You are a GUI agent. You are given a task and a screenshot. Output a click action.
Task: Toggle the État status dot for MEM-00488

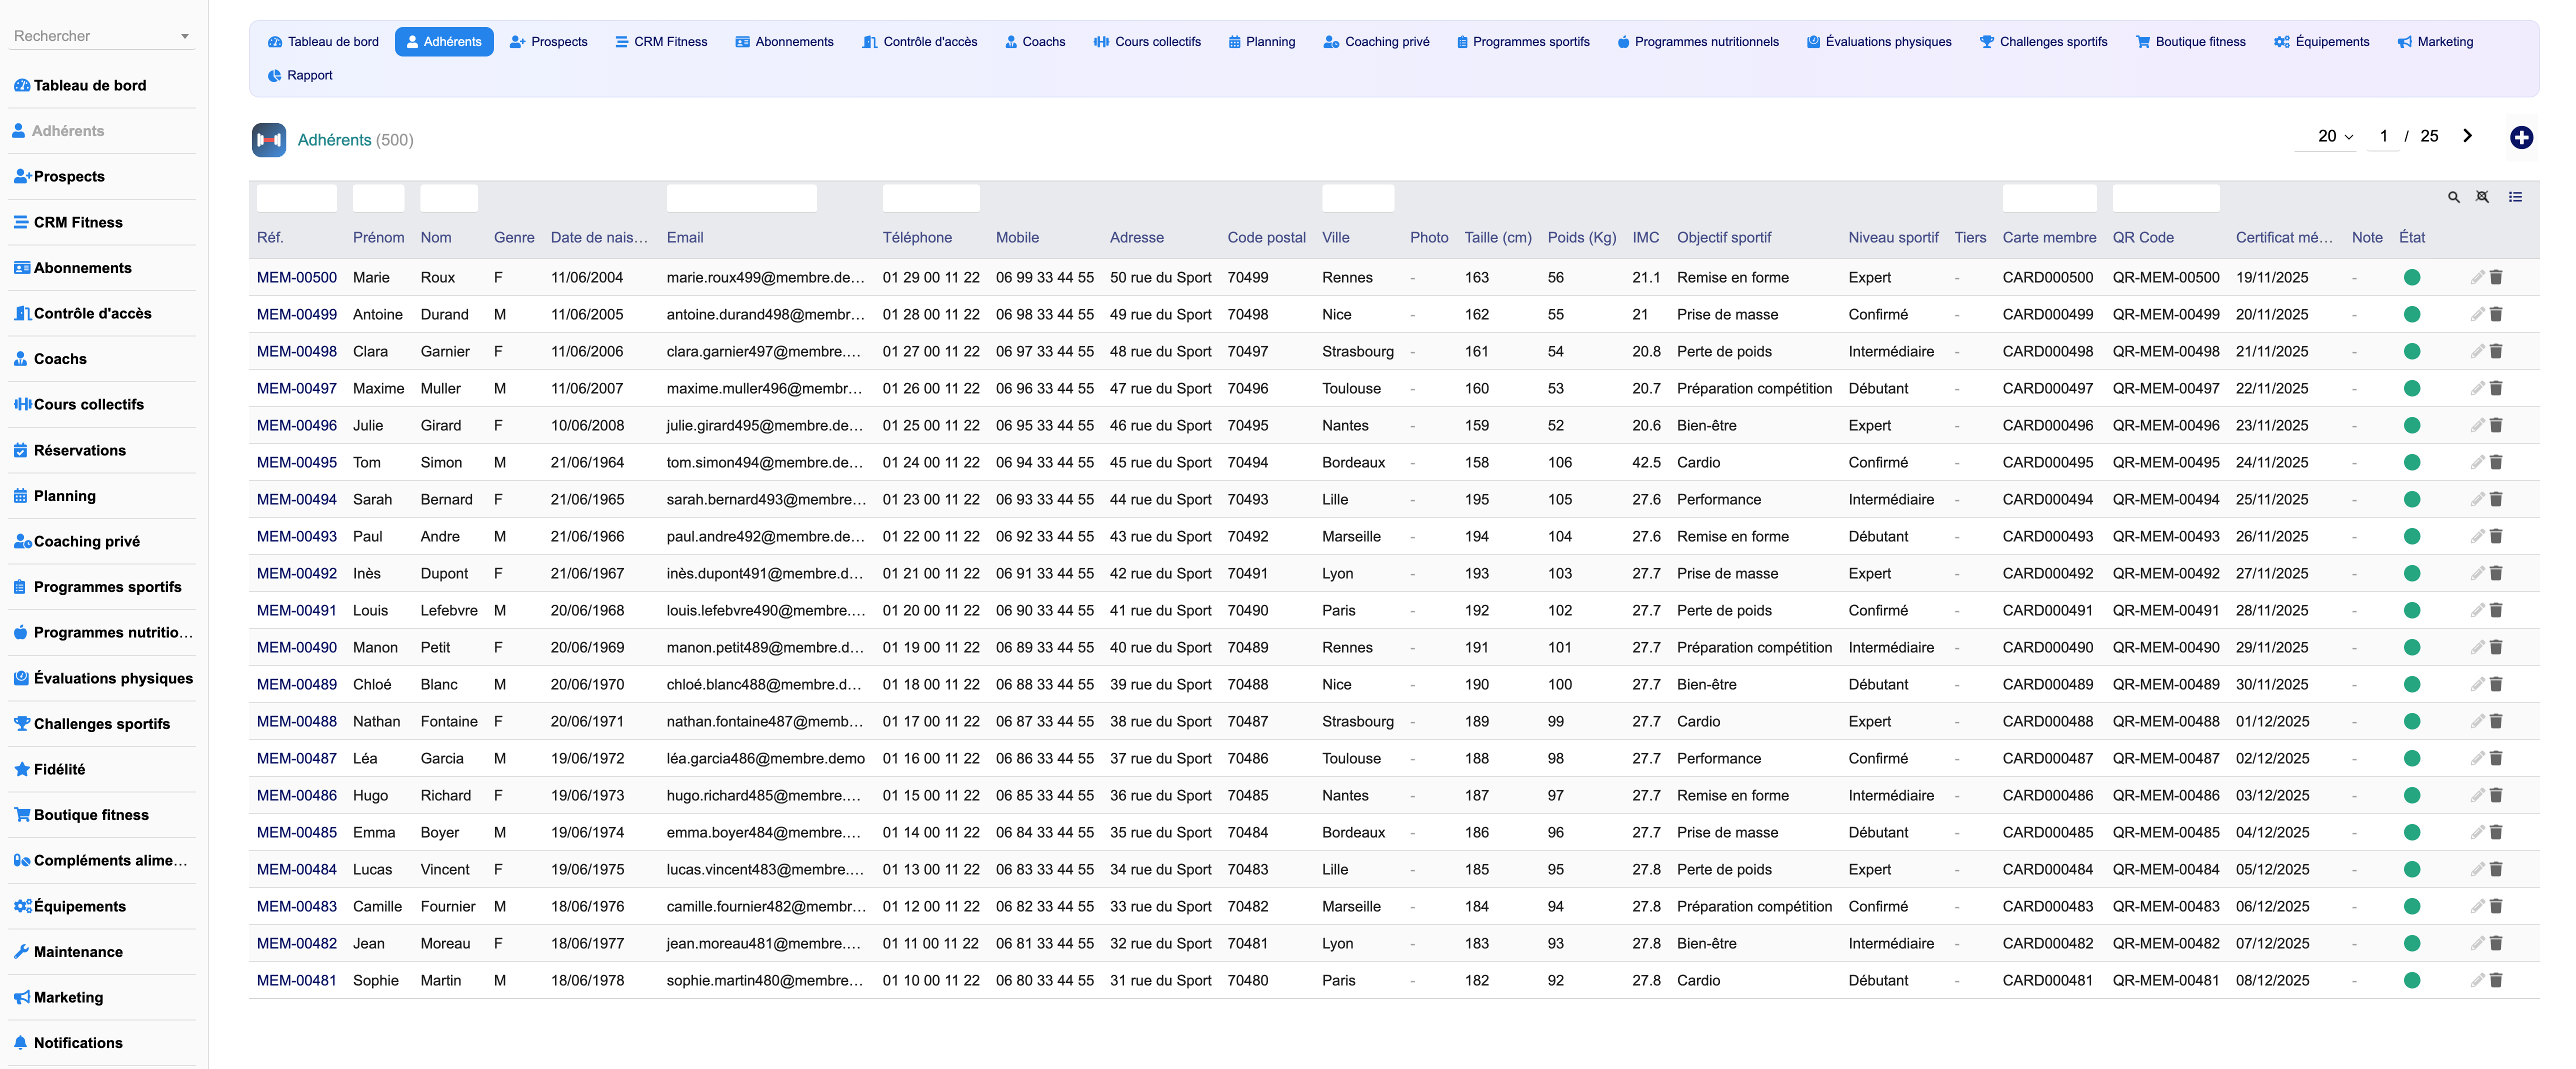[x=2411, y=721]
